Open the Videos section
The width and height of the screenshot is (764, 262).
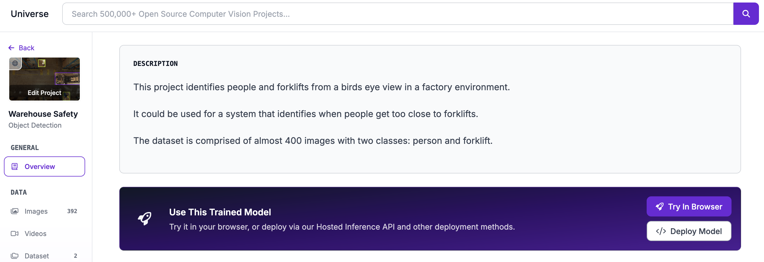tap(35, 233)
